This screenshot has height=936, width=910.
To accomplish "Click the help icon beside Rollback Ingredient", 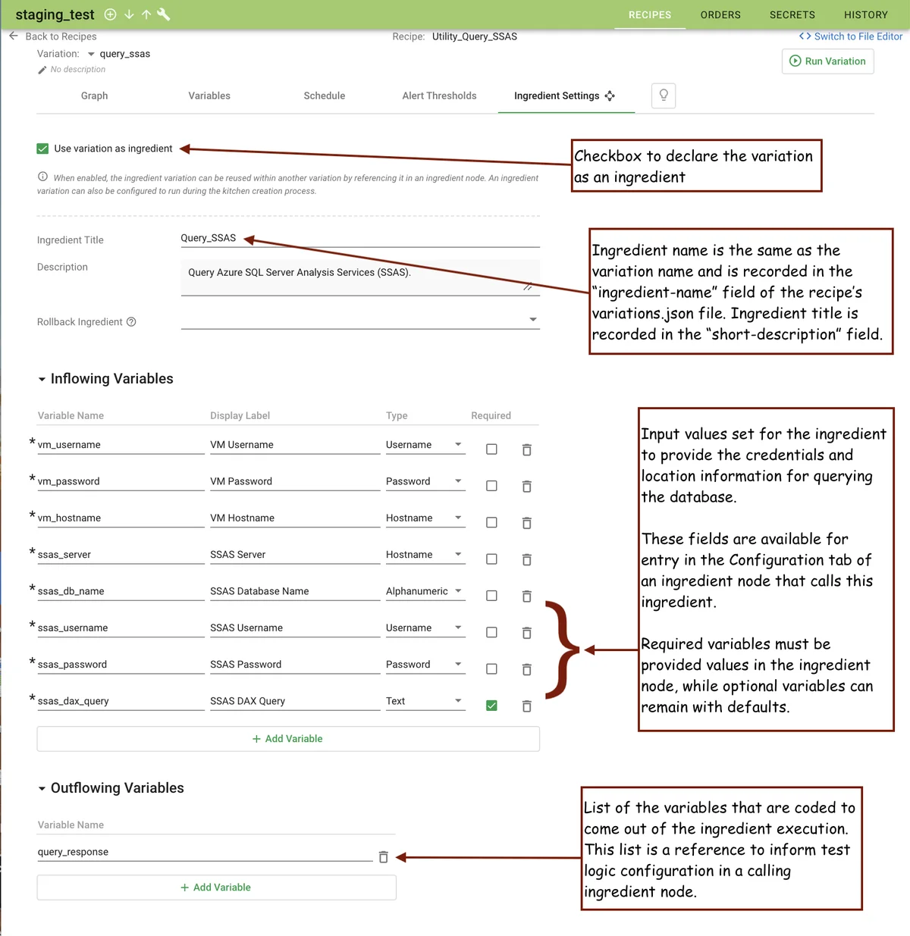I will [x=131, y=322].
